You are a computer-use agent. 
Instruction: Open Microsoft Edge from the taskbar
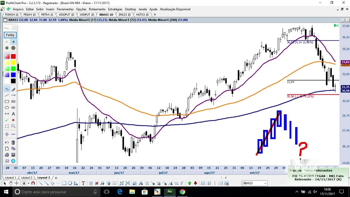[x=120, y=192]
